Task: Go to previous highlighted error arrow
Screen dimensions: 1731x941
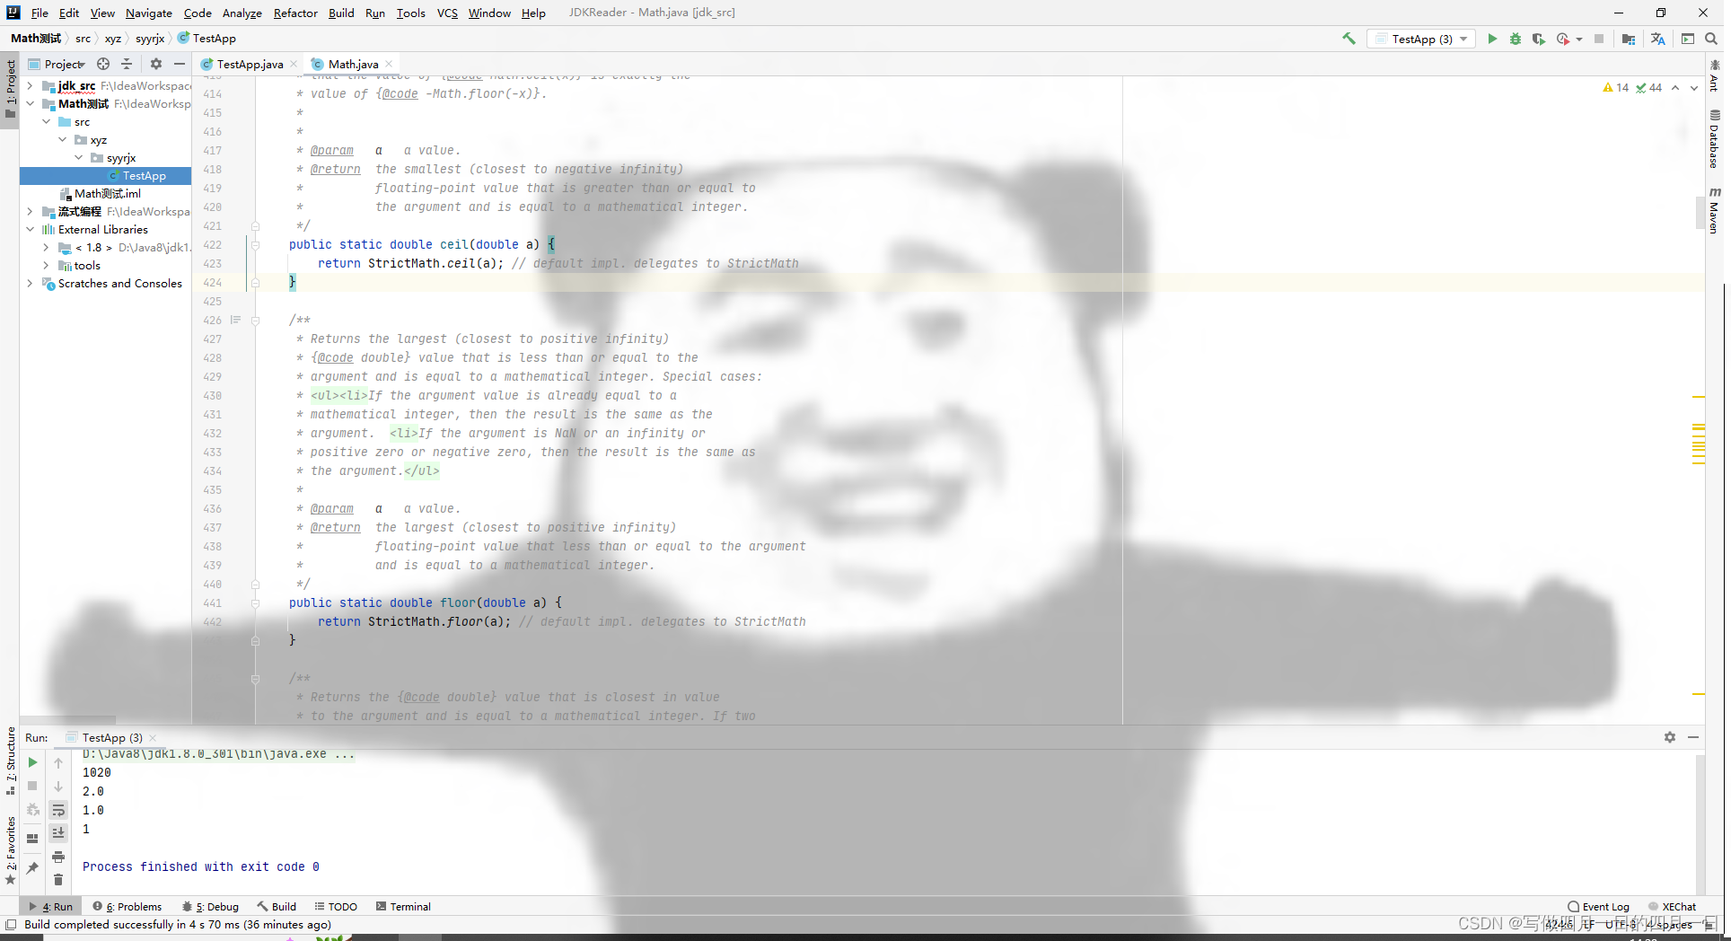Action: point(1675,88)
